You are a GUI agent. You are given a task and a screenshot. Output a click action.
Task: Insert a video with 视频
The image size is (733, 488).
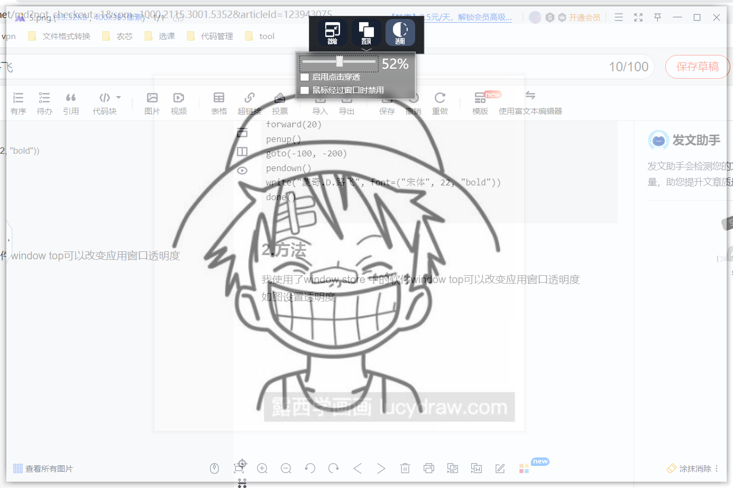(x=179, y=104)
